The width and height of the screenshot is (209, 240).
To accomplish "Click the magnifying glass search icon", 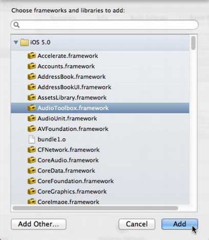I will (16, 25).
